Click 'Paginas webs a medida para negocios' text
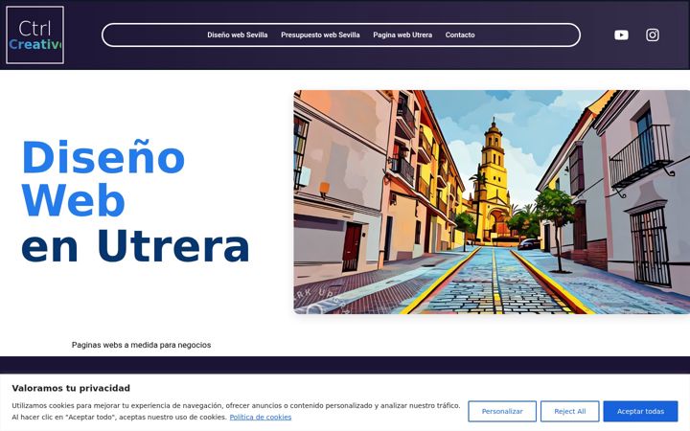 [x=141, y=345]
